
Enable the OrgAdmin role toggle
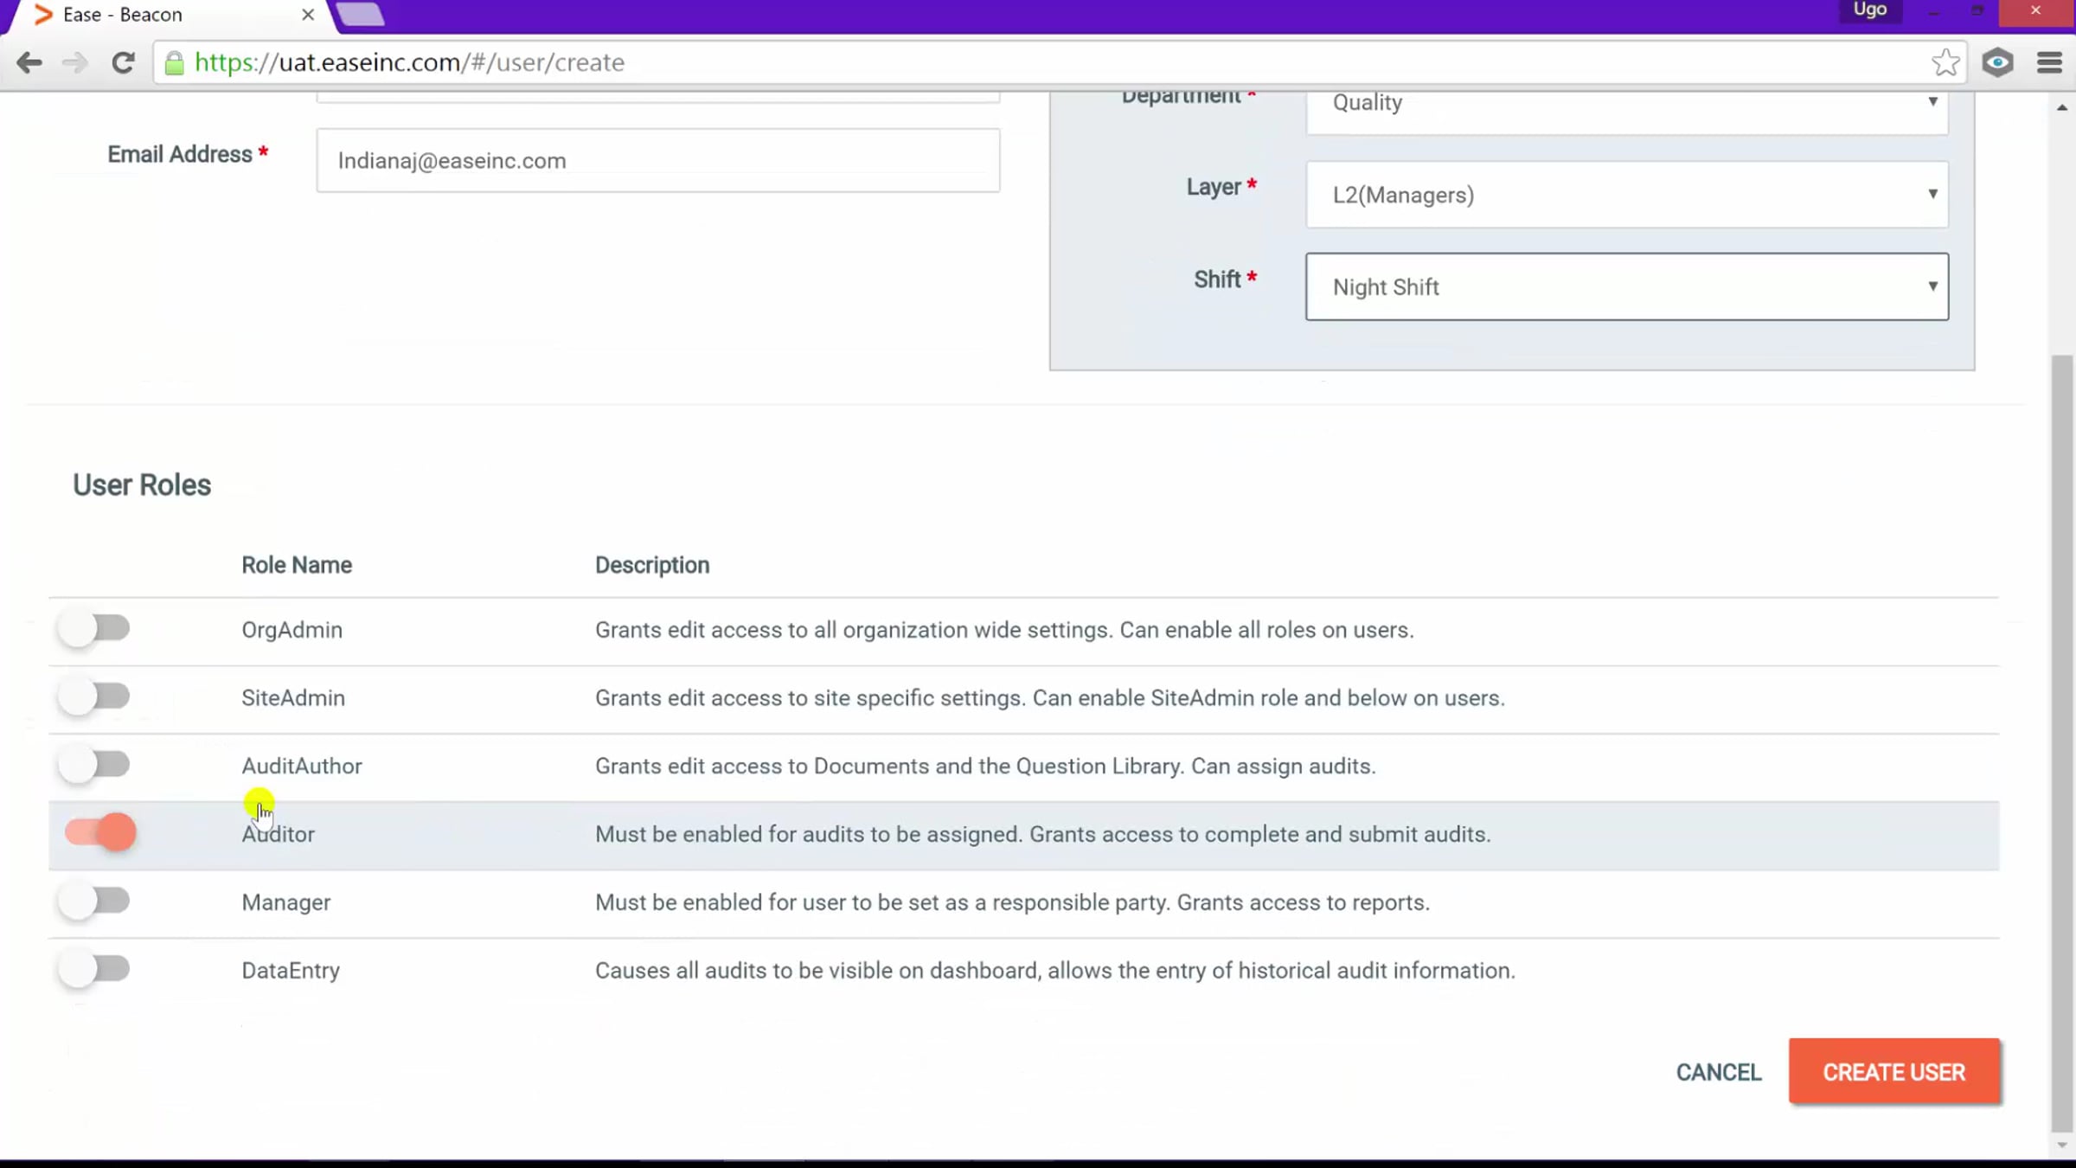(95, 628)
